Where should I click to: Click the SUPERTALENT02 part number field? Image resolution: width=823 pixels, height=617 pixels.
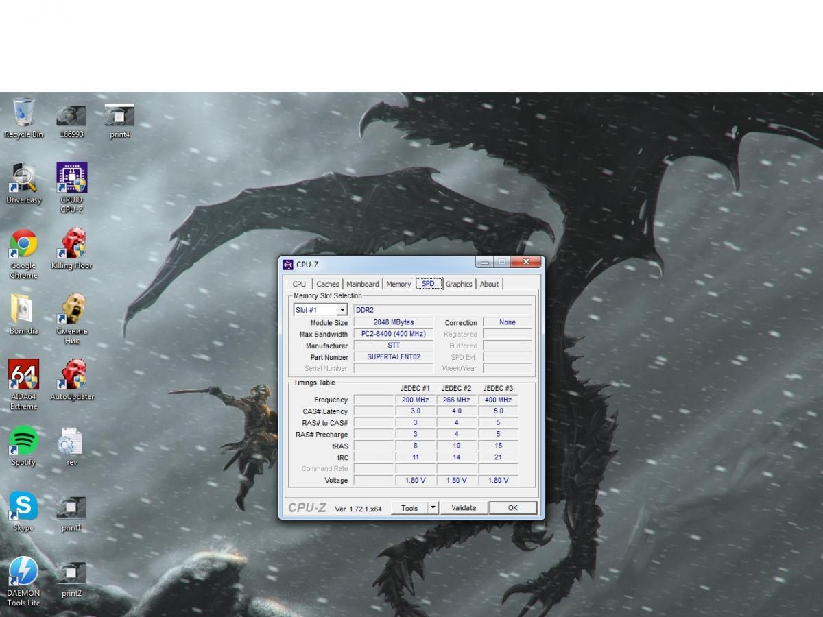[x=394, y=357]
